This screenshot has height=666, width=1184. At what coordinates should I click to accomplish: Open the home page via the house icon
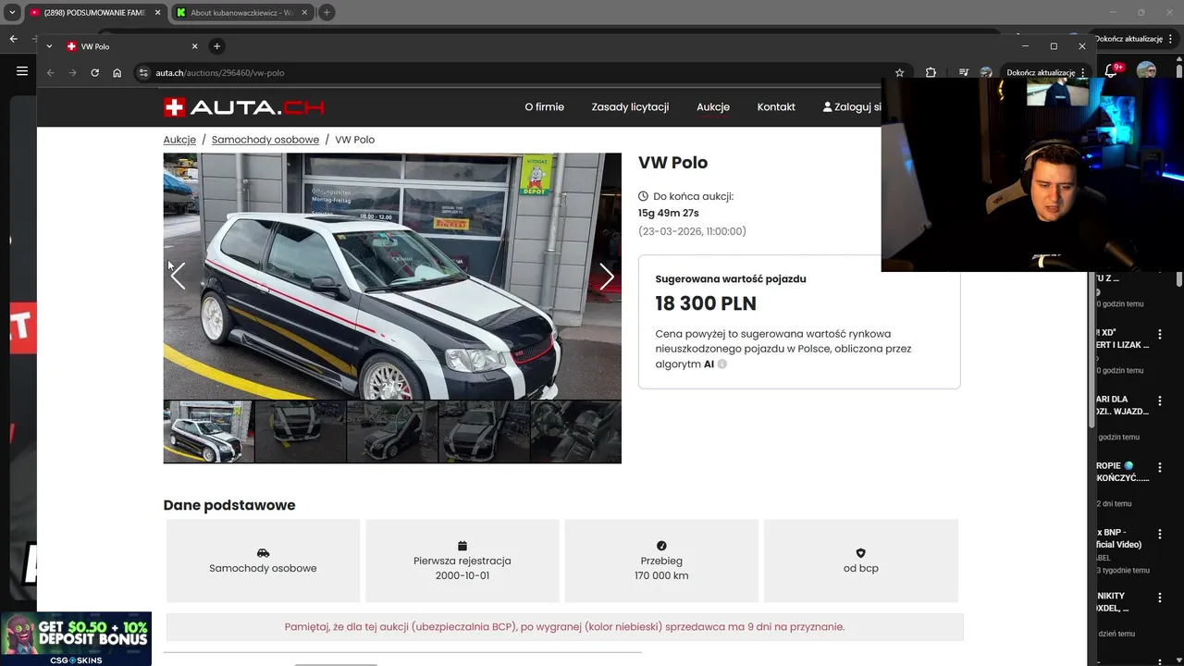pyautogui.click(x=117, y=72)
